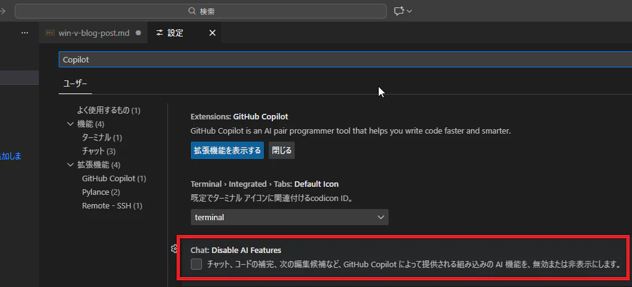
Task: Select GitHub Copilot (1) in settings tree
Action: pos(114,178)
